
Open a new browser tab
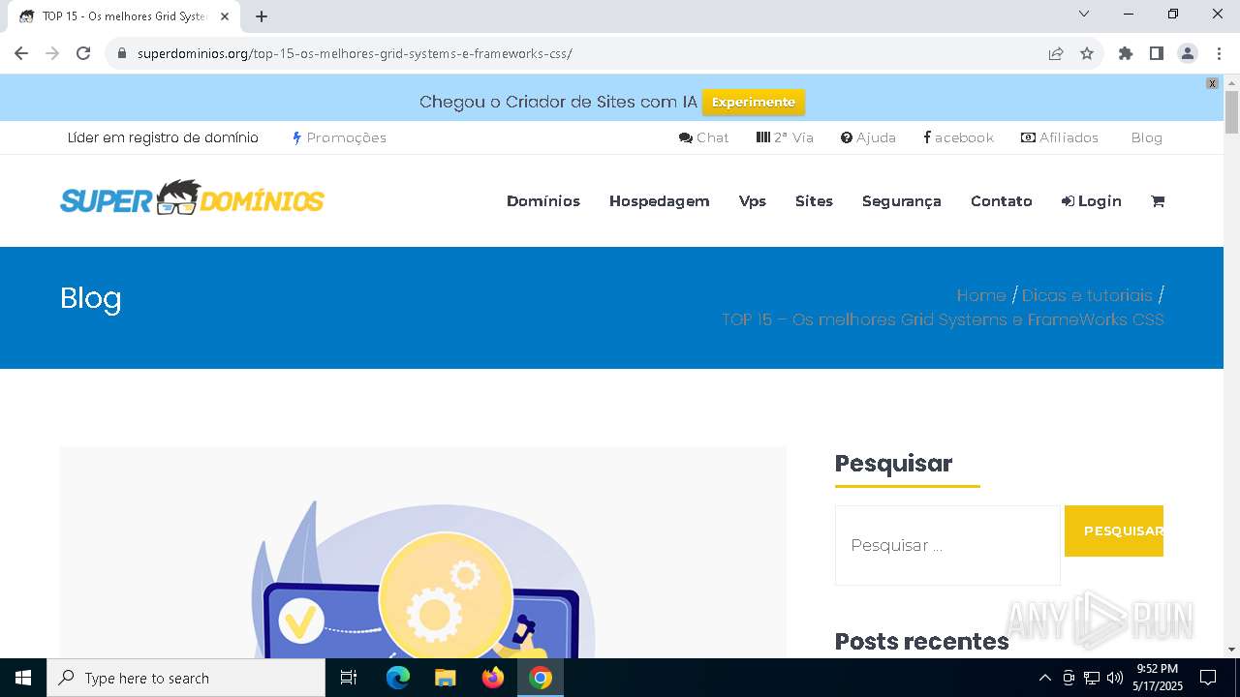262,16
